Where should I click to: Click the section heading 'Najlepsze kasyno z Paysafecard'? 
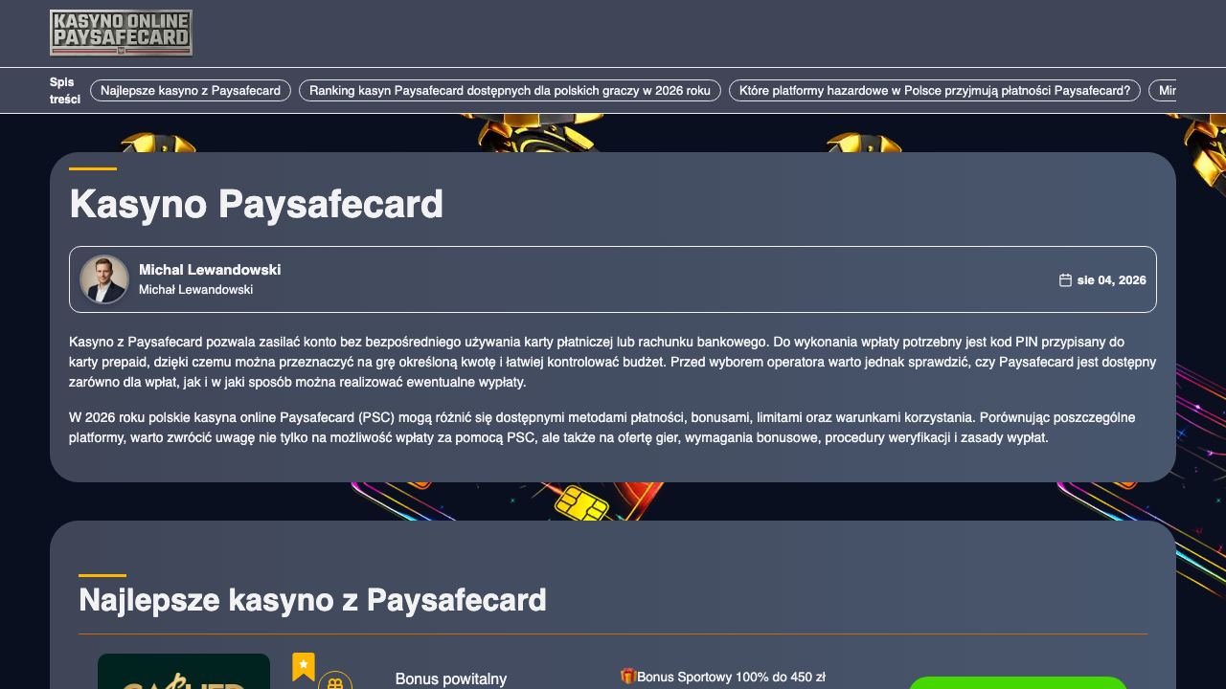pos(312,600)
